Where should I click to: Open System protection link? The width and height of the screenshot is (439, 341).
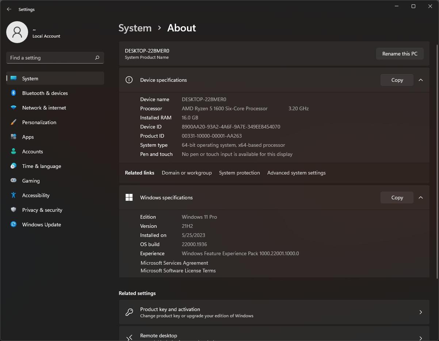click(x=240, y=173)
